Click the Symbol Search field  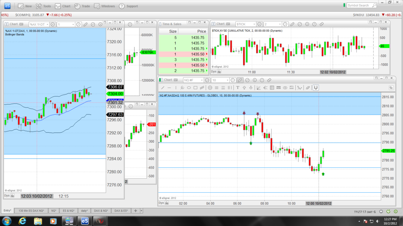tap(361, 5)
